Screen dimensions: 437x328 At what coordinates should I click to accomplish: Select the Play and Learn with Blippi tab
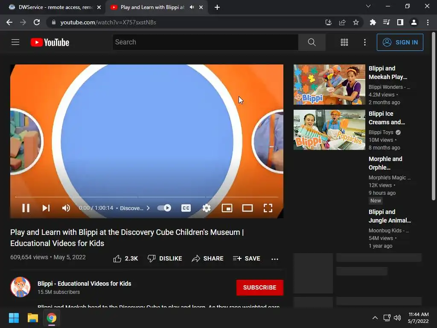(152, 7)
